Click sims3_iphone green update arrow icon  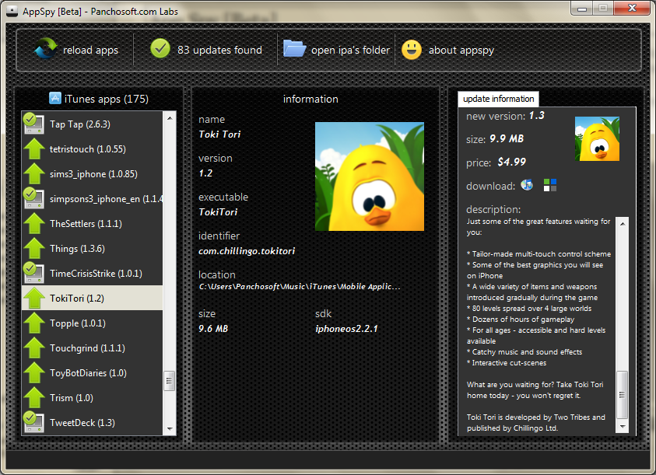point(34,173)
